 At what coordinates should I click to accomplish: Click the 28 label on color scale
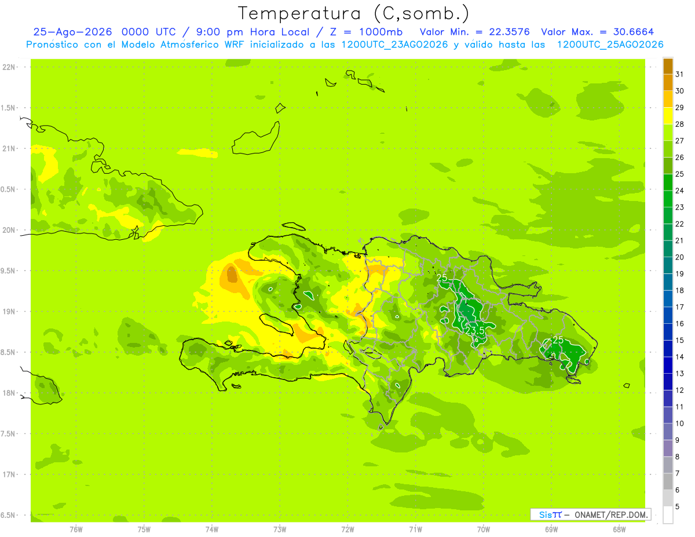[x=679, y=124]
